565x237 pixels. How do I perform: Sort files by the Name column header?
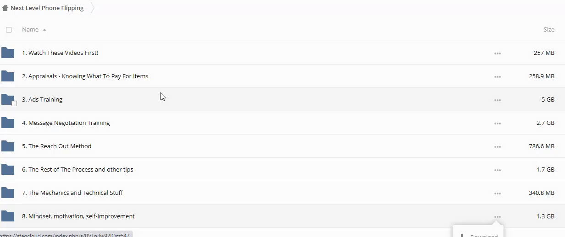30,30
